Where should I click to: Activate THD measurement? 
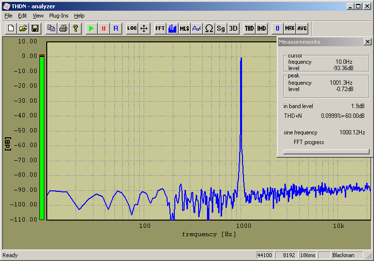pos(249,28)
